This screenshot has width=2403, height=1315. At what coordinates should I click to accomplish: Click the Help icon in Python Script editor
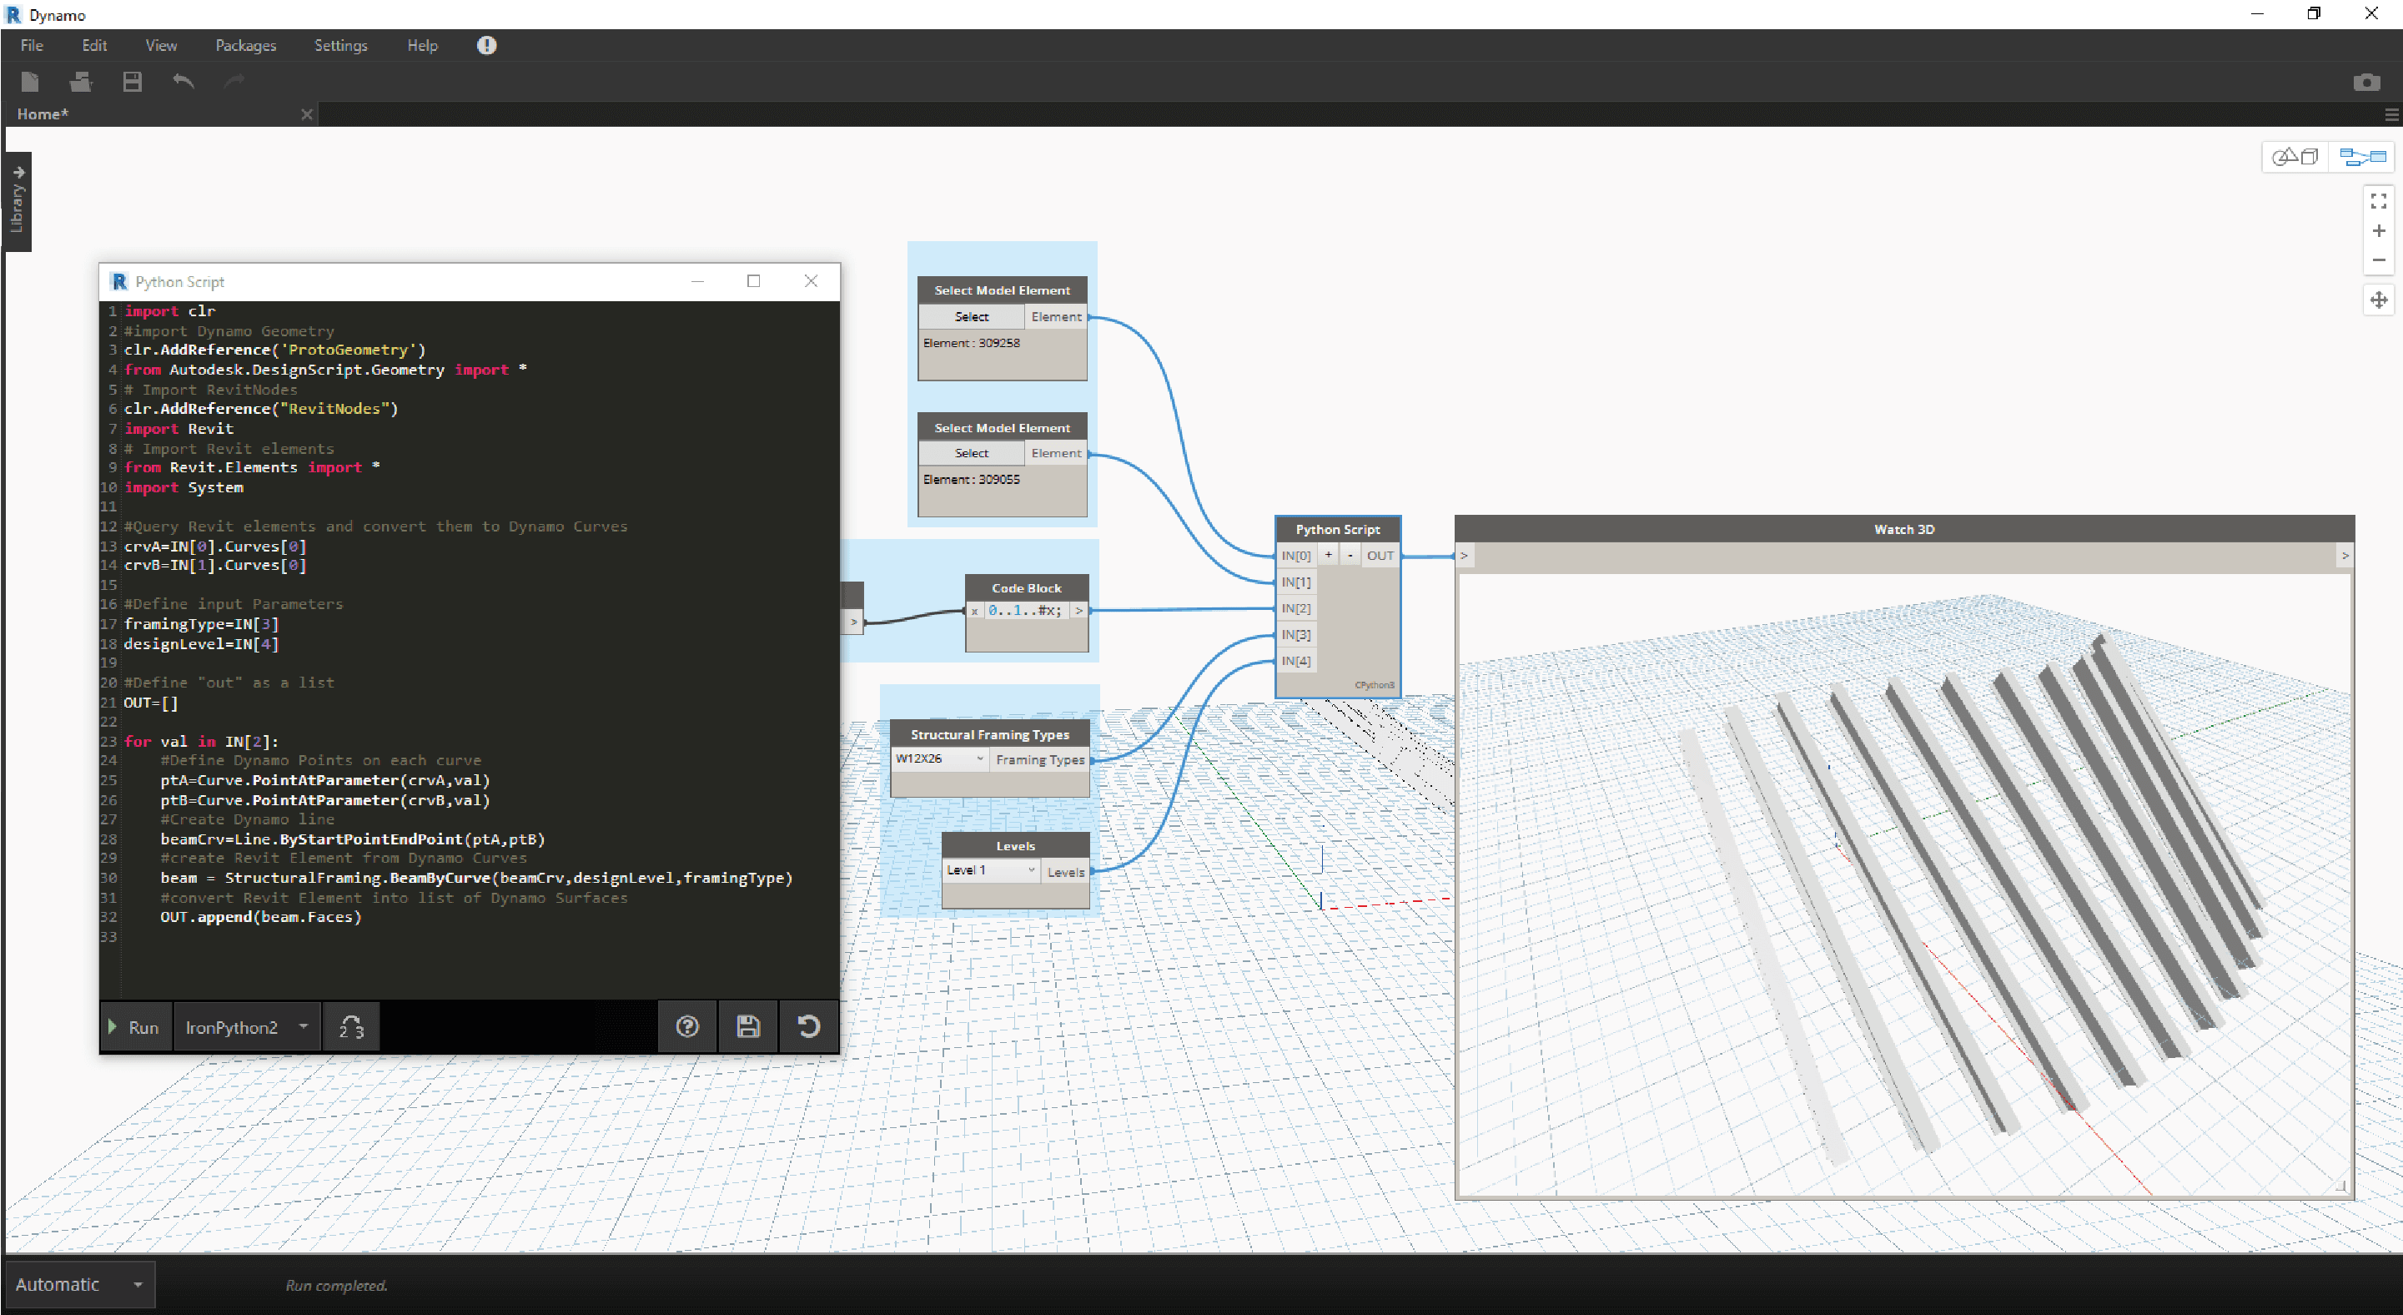(x=688, y=1025)
